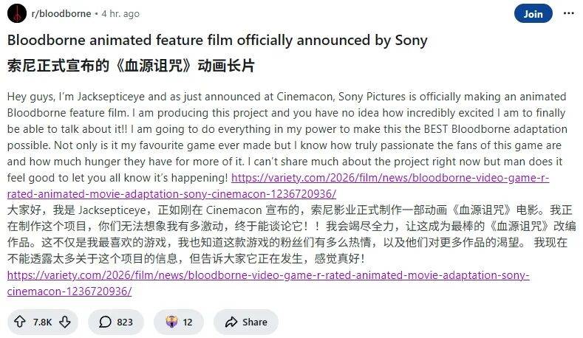Go to the r/bloodborne subreddit name link

60,14
